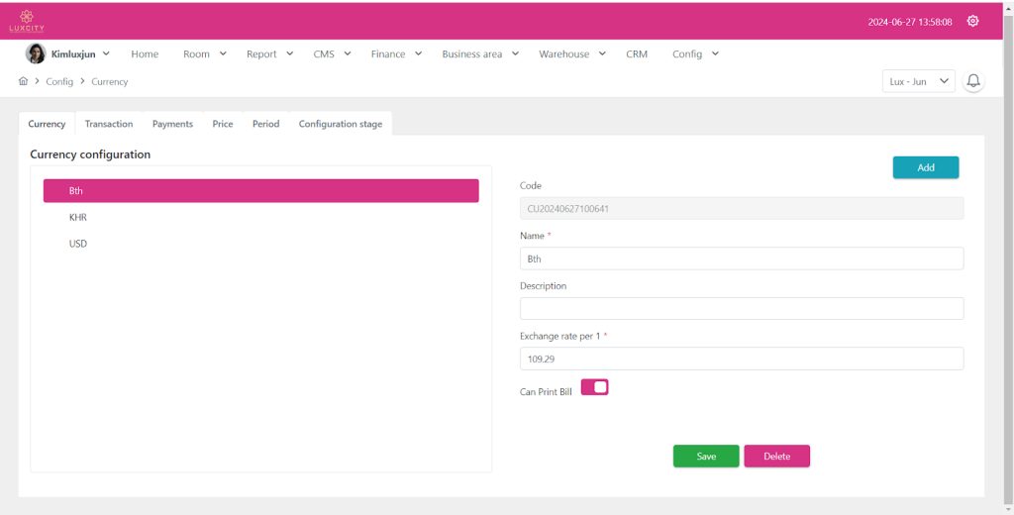Click the Luxcity logo

point(27,21)
